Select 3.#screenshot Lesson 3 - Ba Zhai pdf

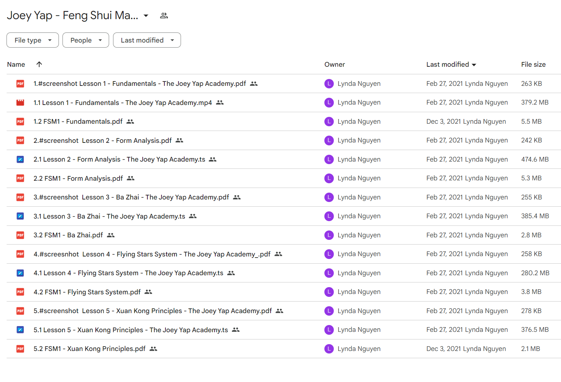pos(131,197)
